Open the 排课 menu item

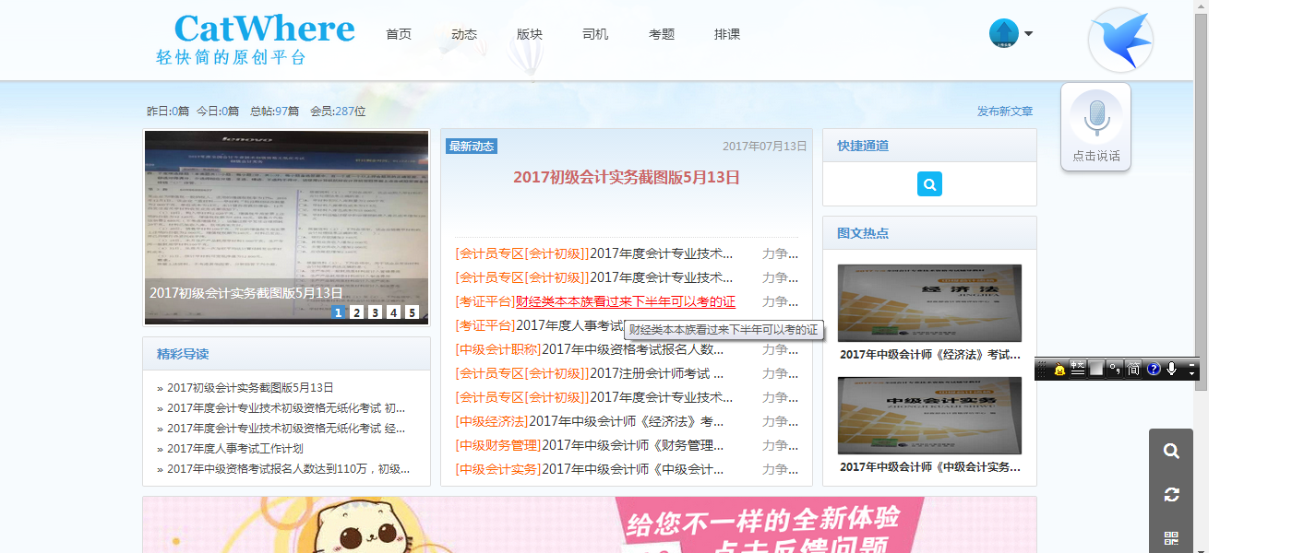coord(727,34)
